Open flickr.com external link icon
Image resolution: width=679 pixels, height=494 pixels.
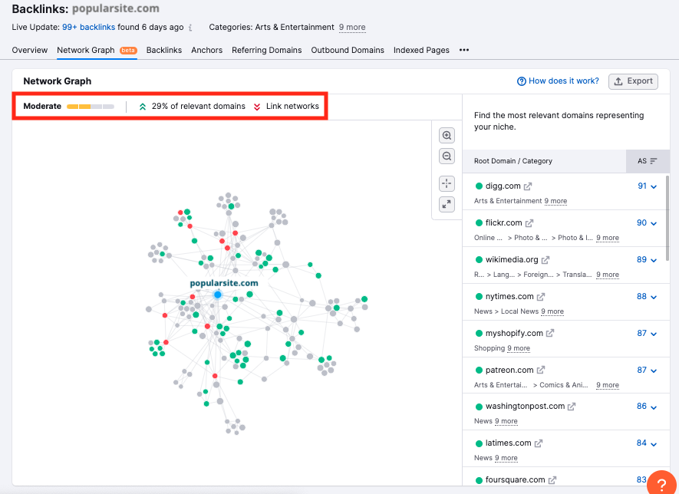(x=529, y=223)
